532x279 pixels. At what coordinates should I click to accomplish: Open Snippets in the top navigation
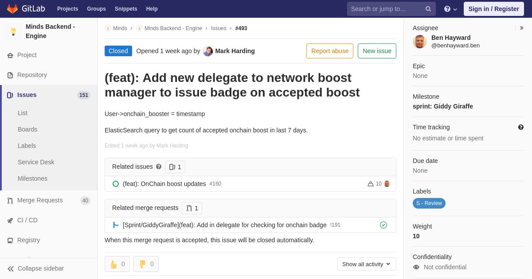click(x=126, y=9)
